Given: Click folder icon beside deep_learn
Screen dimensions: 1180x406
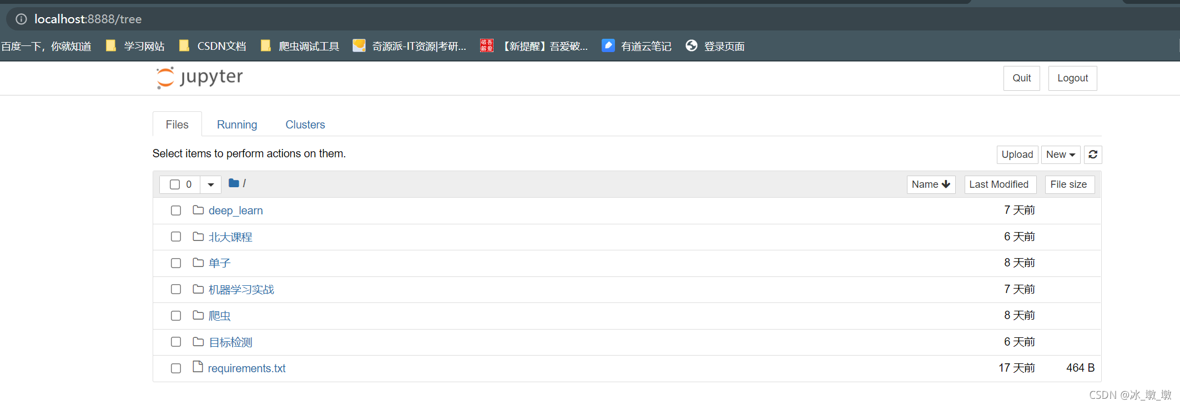Looking at the screenshot, I should (x=198, y=210).
